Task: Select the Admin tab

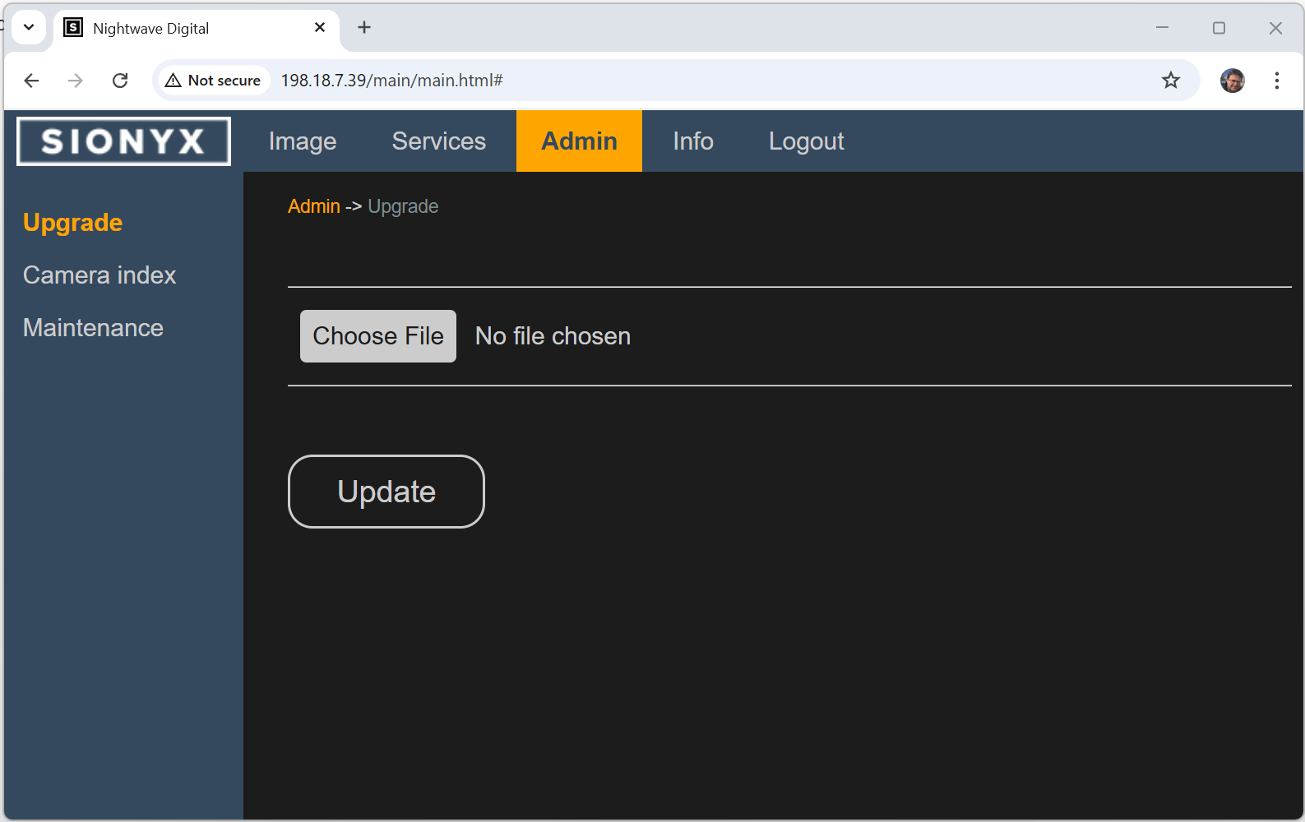Action: point(579,141)
